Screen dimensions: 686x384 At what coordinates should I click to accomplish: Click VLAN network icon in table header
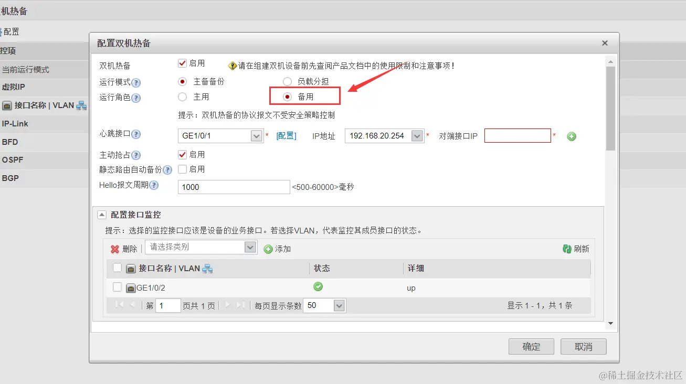pyautogui.click(x=207, y=269)
